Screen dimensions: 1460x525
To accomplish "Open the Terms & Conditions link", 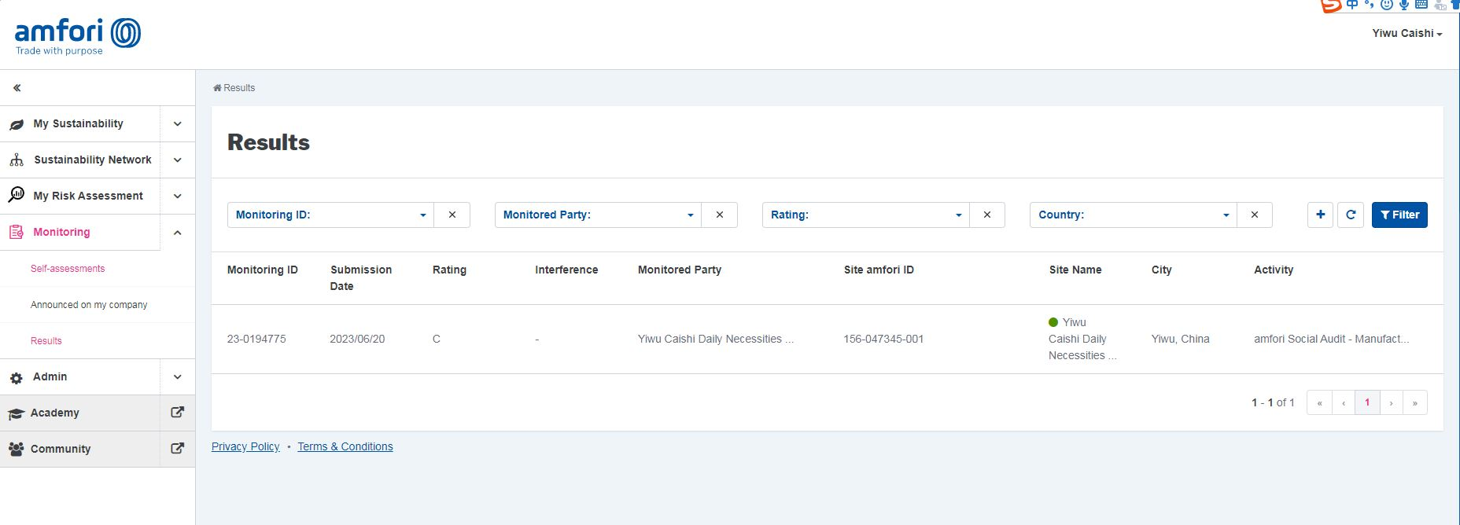I will 345,446.
